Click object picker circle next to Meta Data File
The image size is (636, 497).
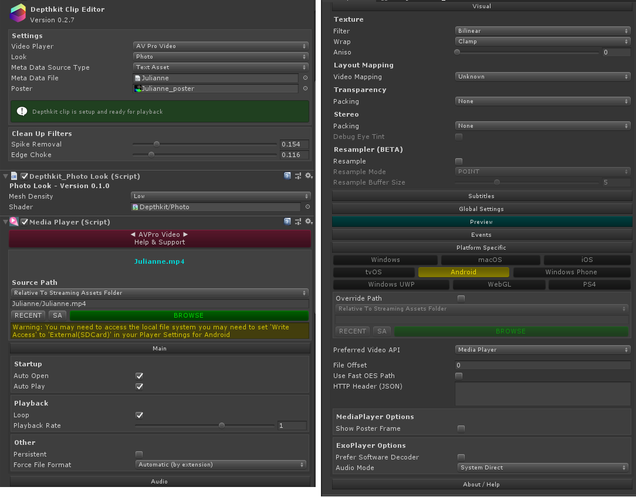pos(305,78)
